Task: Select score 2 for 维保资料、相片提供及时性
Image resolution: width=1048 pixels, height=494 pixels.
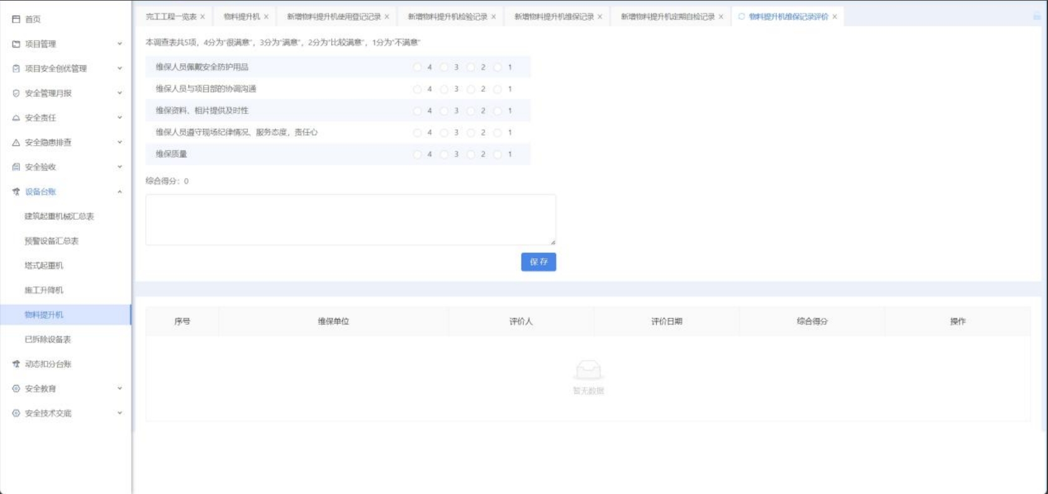Action: [471, 111]
